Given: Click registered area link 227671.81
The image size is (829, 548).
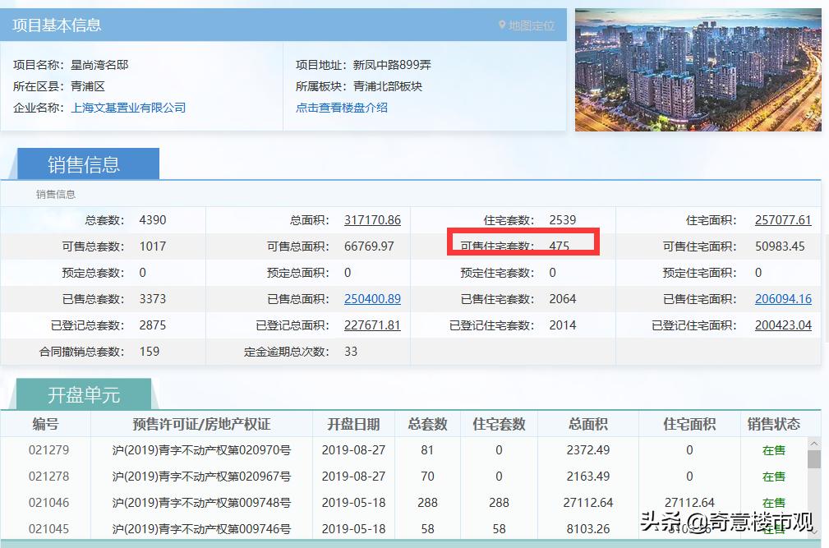Looking at the screenshot, I should click(x=372, y=325).
